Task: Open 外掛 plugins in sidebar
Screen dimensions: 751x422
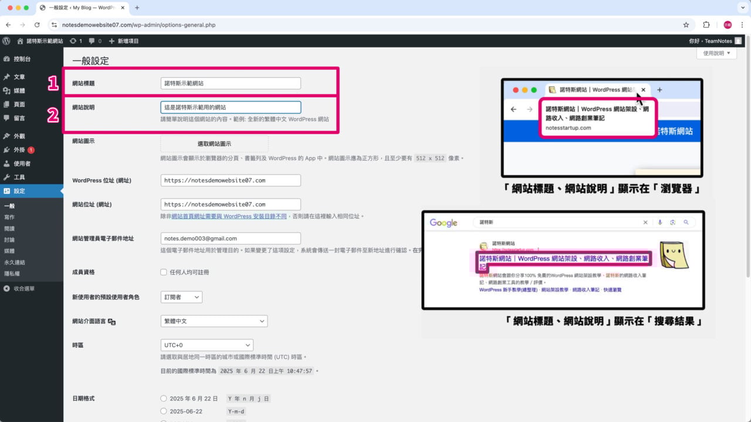Action: tap(19, 150)
